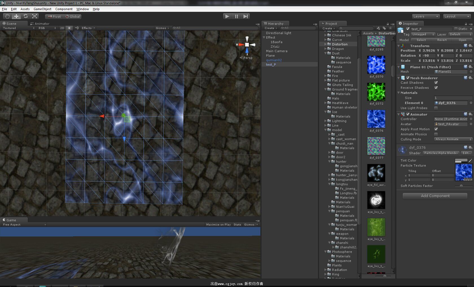Click the favorites star icon in Project

click(x=390, y=28)
